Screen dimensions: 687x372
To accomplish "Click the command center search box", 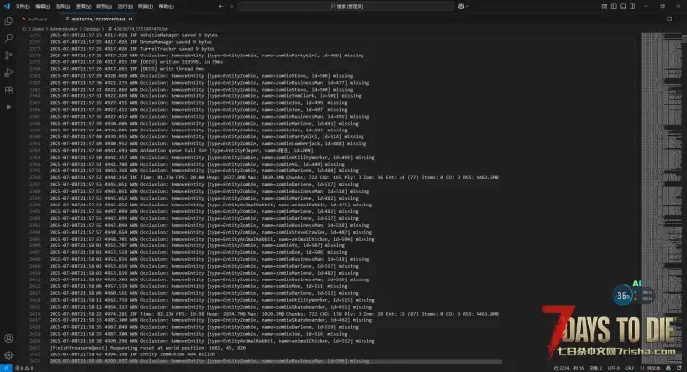I will point(346,6).
